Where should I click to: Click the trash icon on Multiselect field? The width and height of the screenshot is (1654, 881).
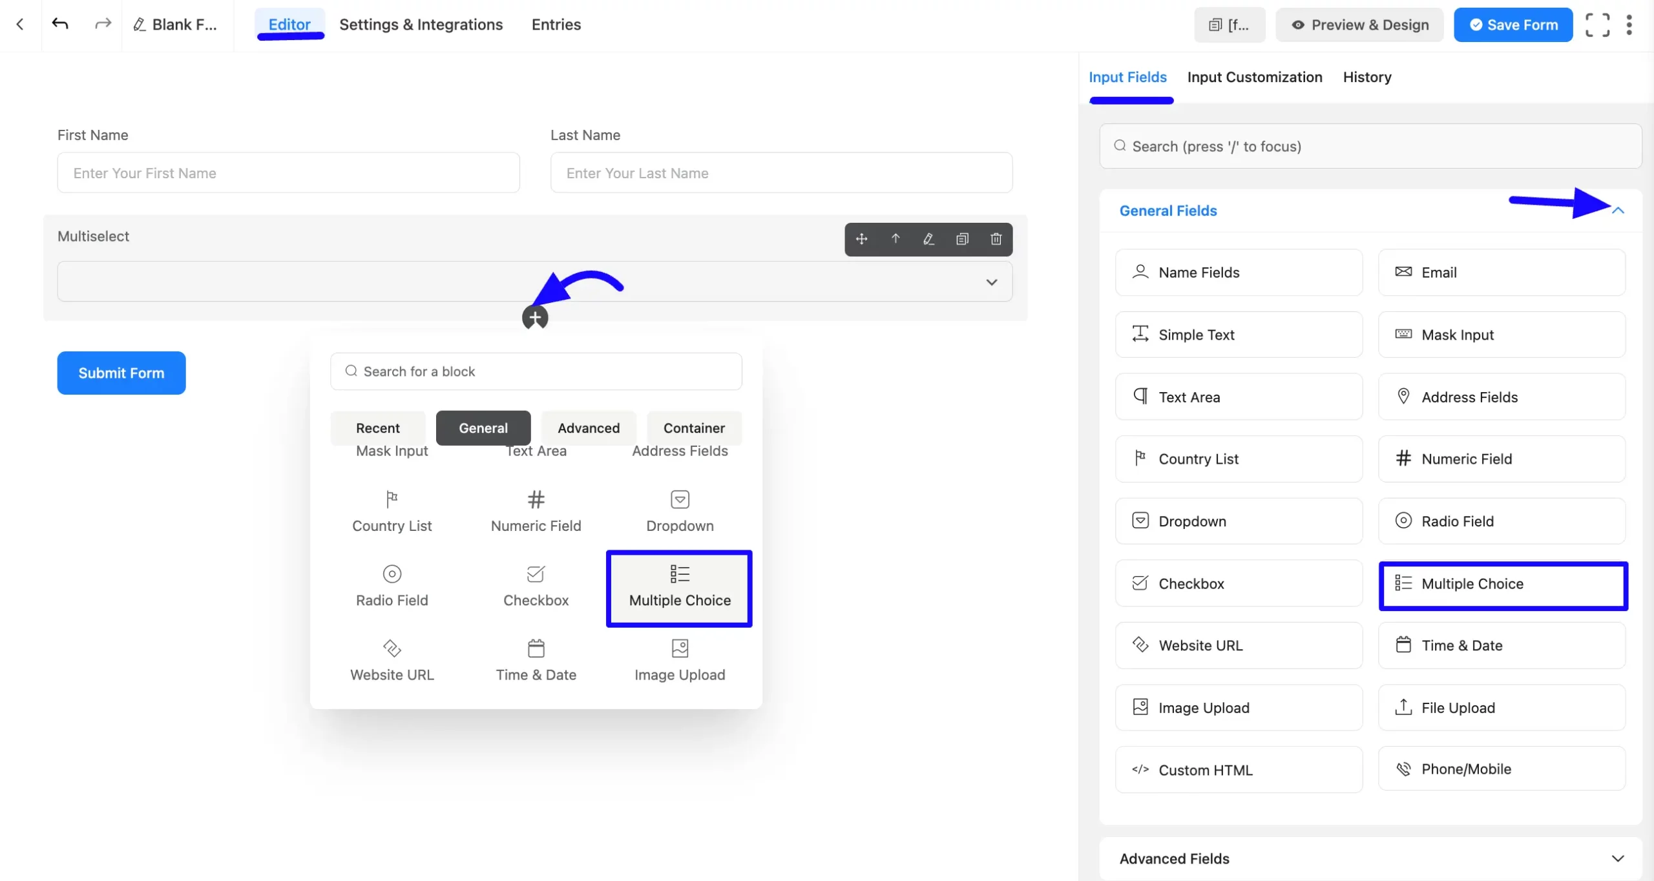point(996,239)
